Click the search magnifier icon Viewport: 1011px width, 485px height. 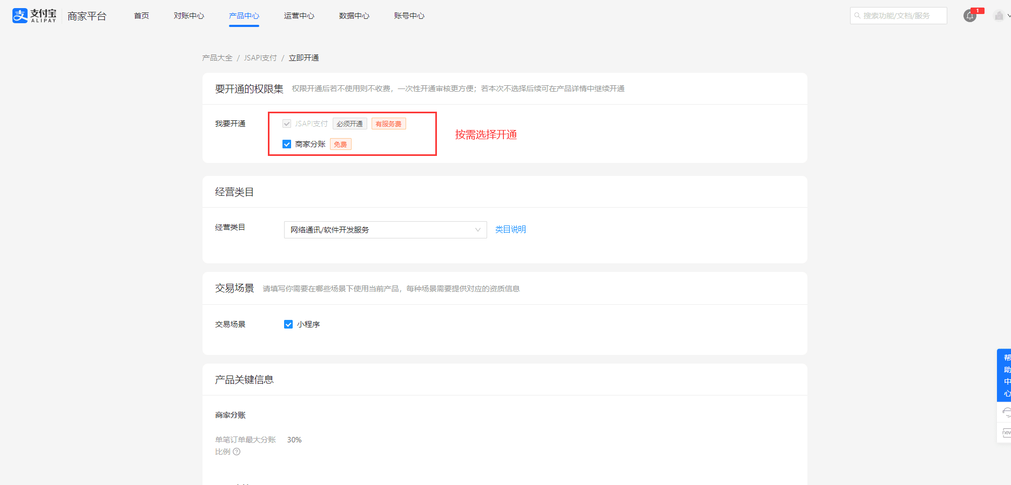point(857,16)
